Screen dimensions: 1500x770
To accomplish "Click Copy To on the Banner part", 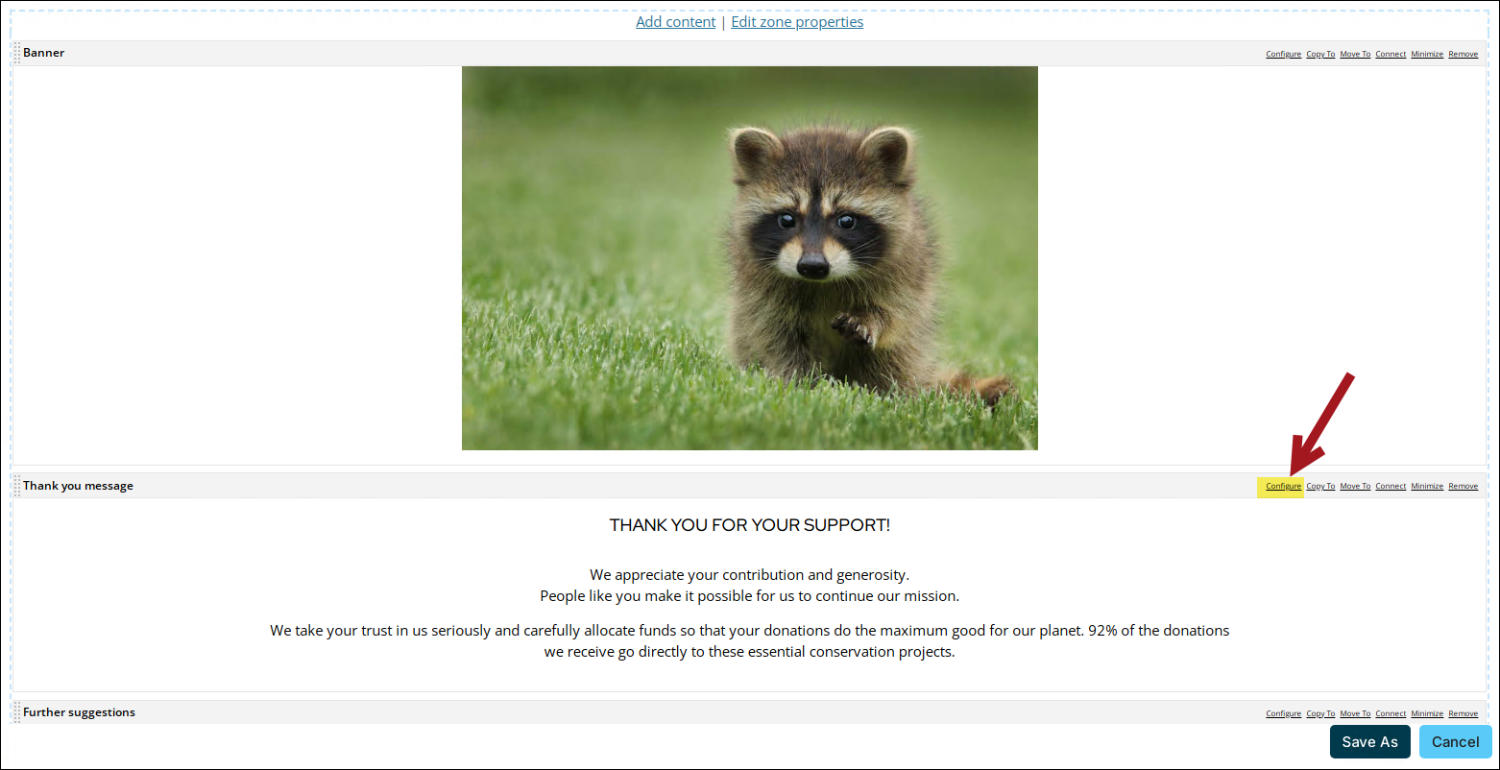I will (1320, 54).
